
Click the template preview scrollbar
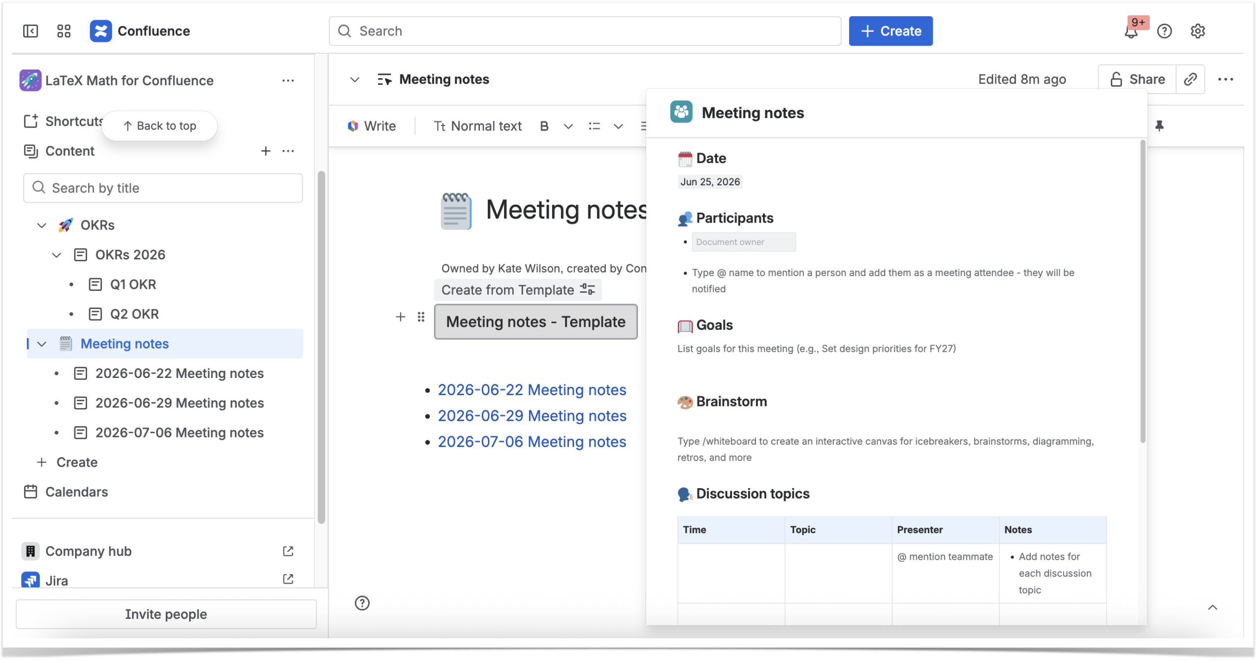1143,291
